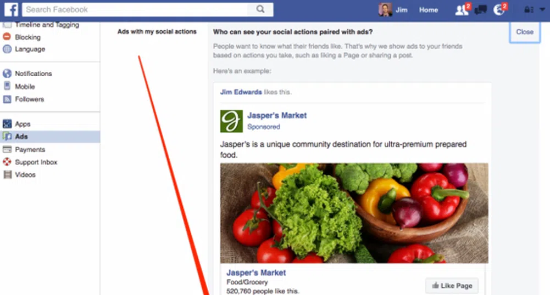Click the Close link
This screenshot has height=295, width=550.
coord(525,32)
